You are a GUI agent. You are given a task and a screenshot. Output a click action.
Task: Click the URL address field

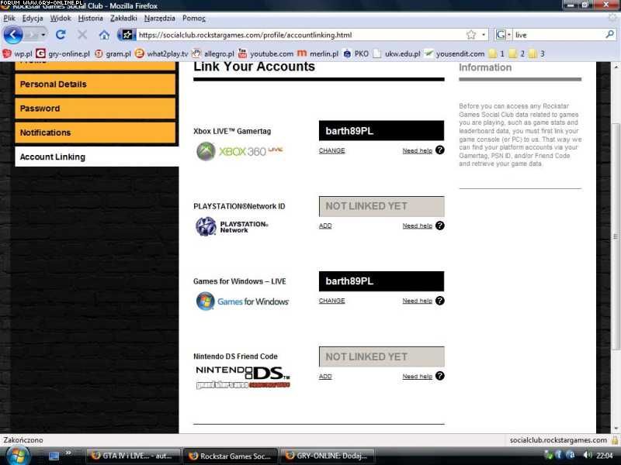[301, 35]
